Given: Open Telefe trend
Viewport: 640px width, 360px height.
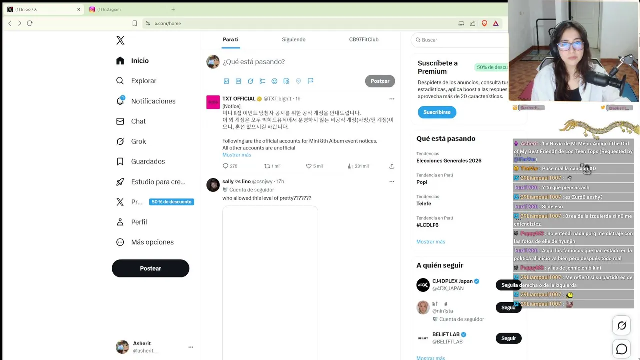Looking at the screenshot, I should click(424, 204).
